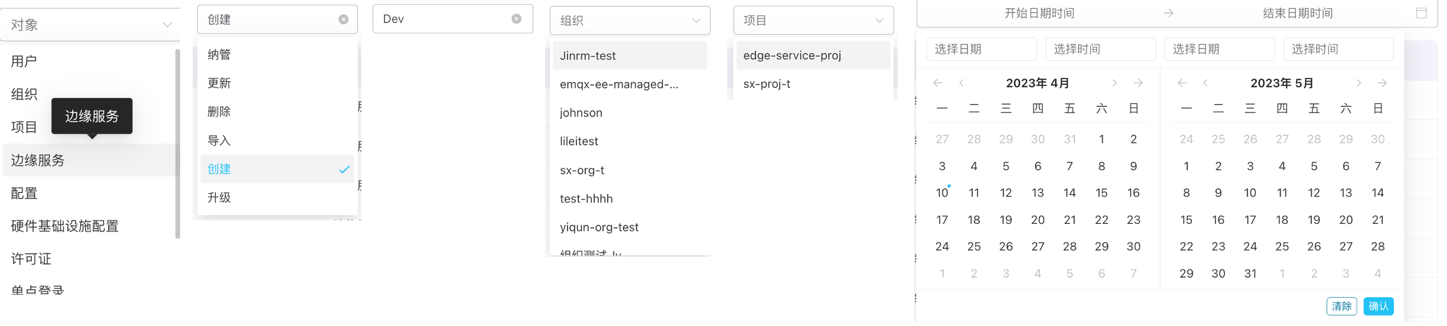Click the calendar icon in the date range field
Viewport: 1447px width, 326px height.
(x=1422, y=13)
